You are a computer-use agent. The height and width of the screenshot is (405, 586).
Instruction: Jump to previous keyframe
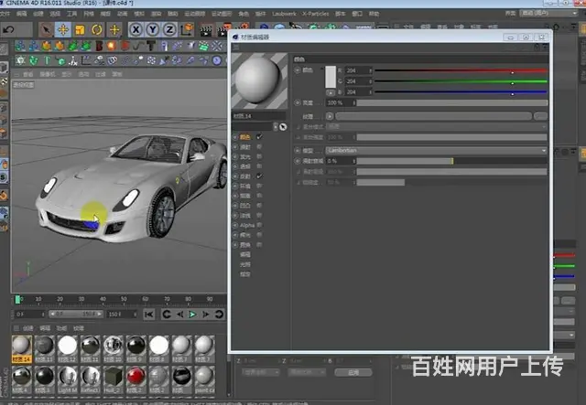[167, 314]
